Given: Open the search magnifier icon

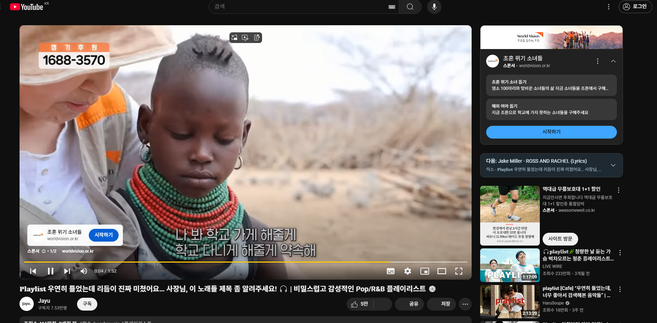Looking at the screenshot, I should (410, 6).
